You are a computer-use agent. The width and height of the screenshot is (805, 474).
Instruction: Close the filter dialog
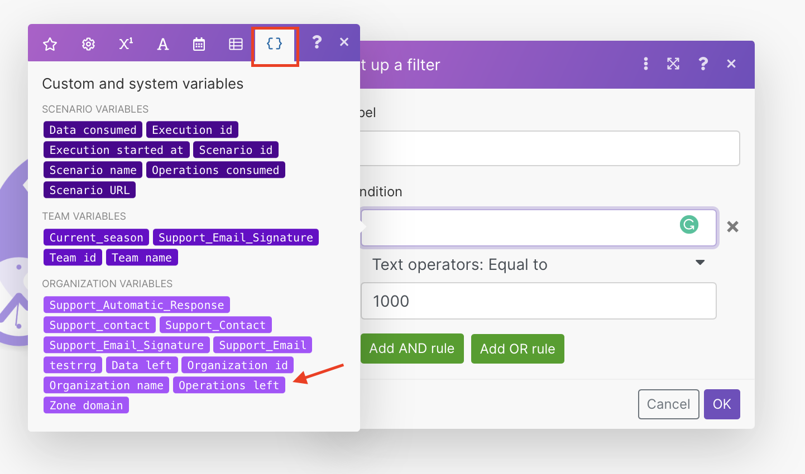pyautogui.click(x=731, y=64)
